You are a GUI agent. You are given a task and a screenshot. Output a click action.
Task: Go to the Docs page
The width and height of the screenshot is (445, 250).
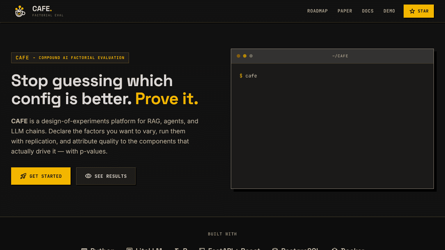tap(368, 11)
